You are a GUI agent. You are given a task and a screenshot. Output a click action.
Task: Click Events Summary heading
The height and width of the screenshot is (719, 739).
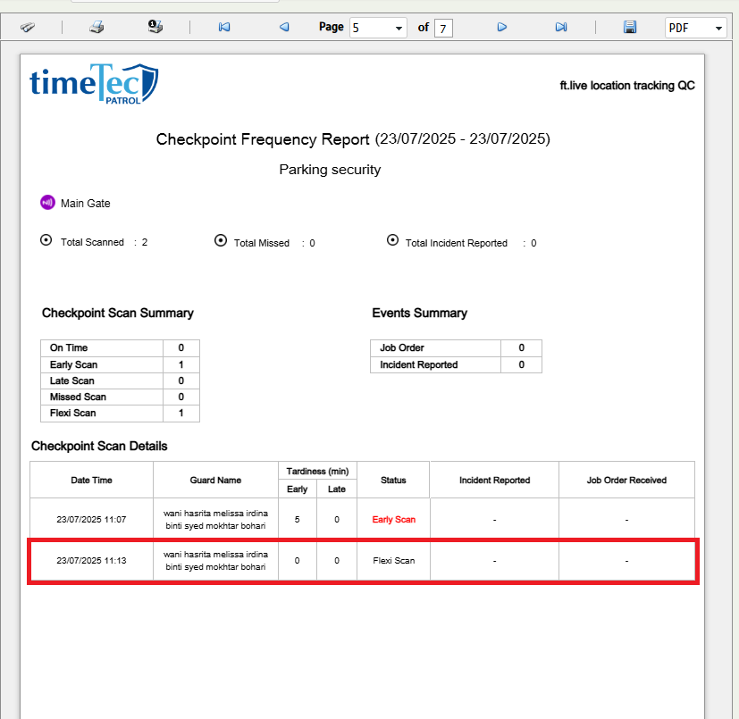419,313
